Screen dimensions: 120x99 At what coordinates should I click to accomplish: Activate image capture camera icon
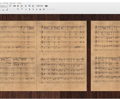pyautogui.click(x=46, y=6)
